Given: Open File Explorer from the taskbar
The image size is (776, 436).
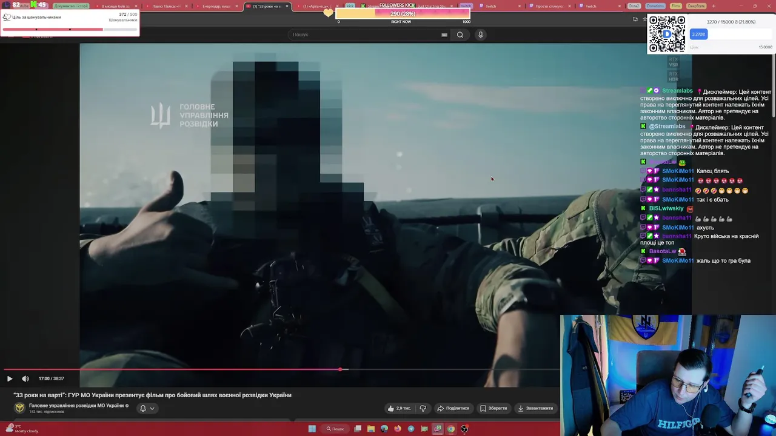Looking at the screenshot, I should click(371, 429).
